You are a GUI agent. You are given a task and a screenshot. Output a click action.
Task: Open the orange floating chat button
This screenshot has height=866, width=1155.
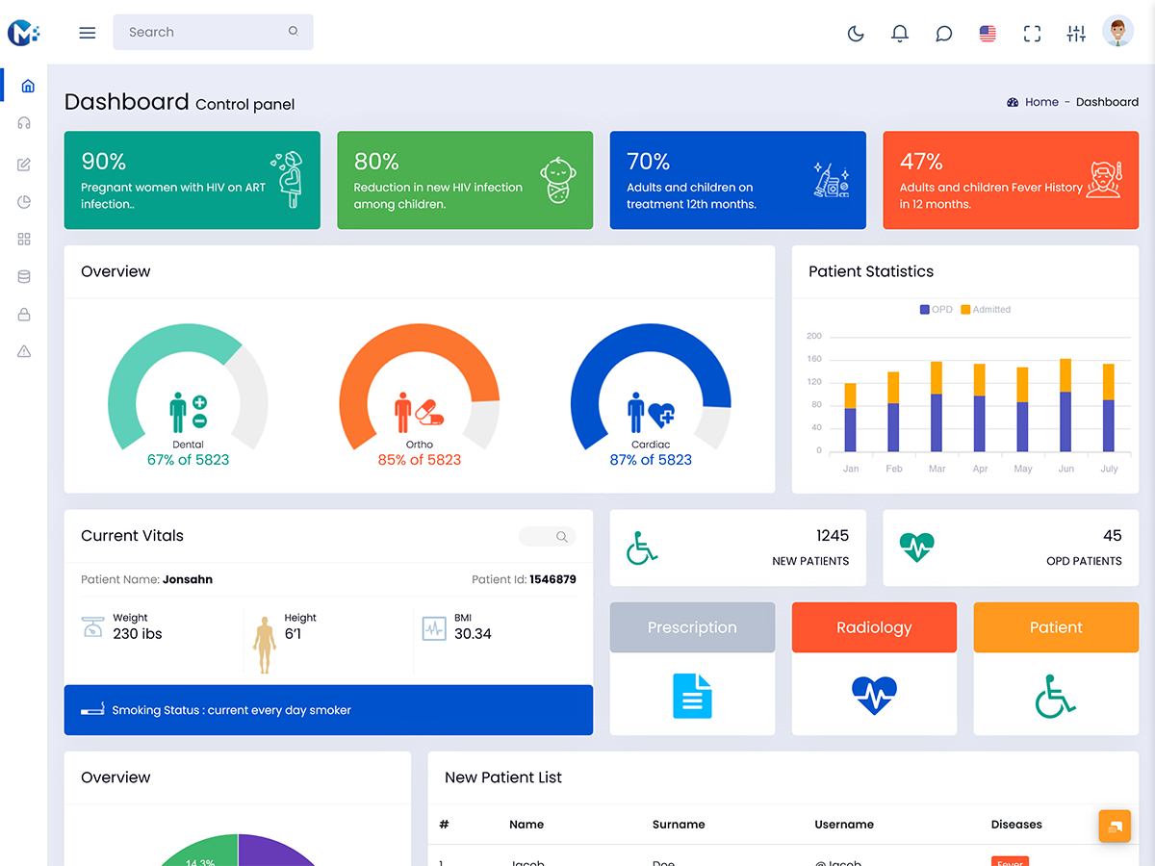pyautogui.click(x=1115, y=827)
